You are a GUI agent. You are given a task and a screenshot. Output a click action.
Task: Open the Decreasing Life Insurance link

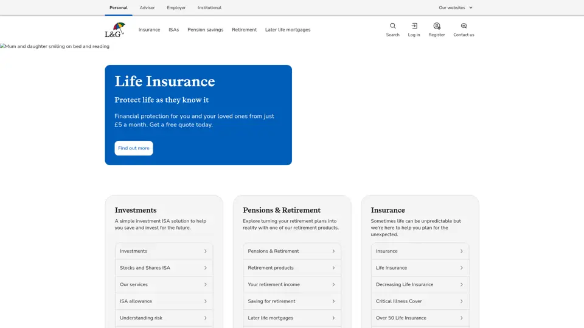420,284
